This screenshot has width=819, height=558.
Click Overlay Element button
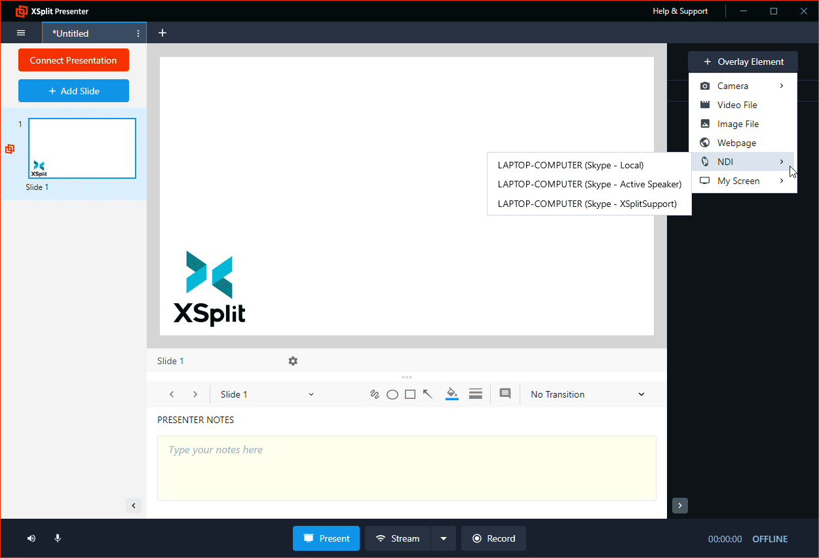tap(743, 62)
